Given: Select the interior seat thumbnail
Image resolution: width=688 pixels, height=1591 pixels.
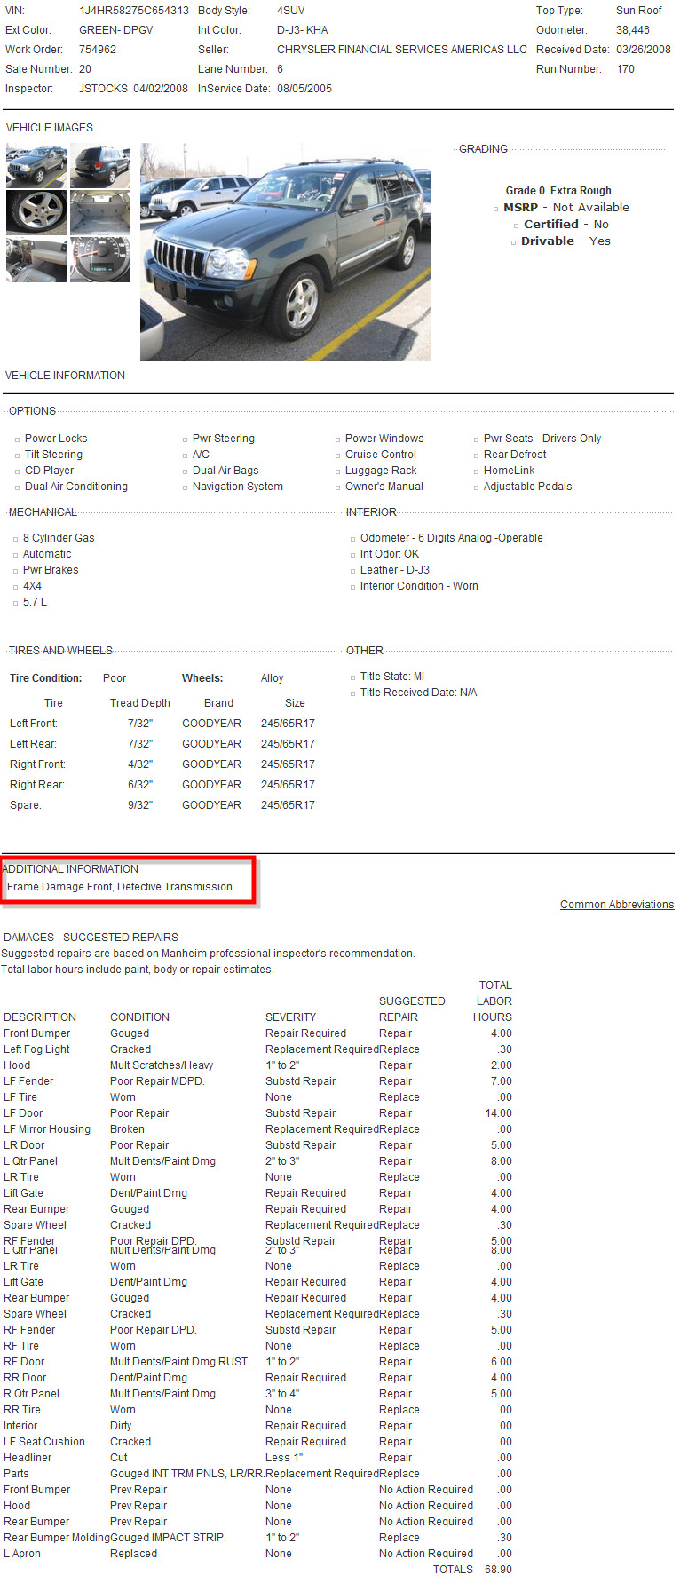Looking at the screenshot, I should (36, 259).
